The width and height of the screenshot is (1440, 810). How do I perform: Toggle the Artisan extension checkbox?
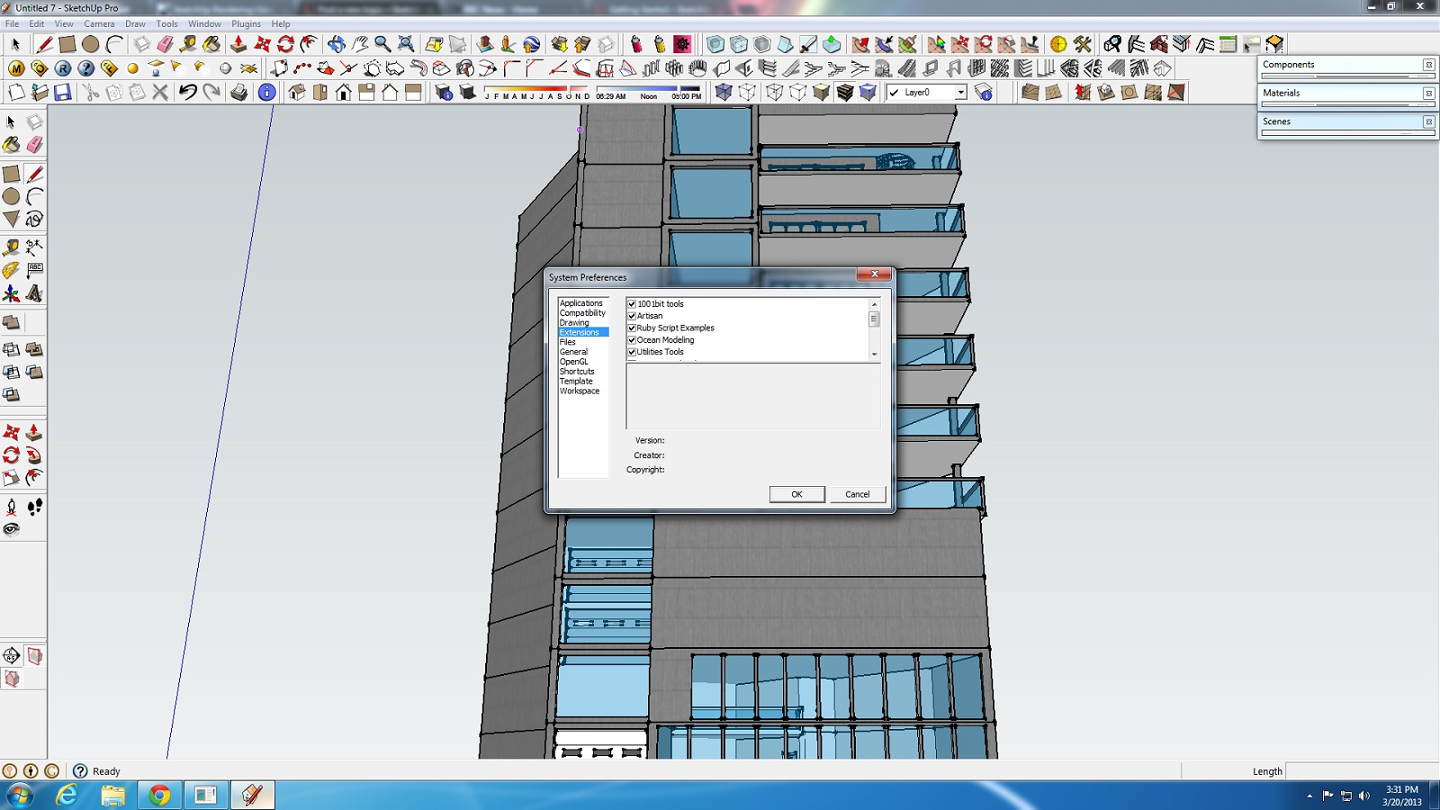632,316
